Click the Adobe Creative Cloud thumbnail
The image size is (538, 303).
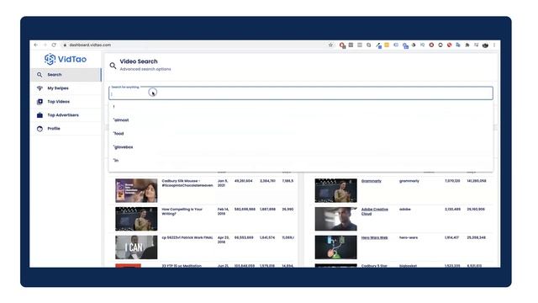pyautogui.click(x=336, y=219)
